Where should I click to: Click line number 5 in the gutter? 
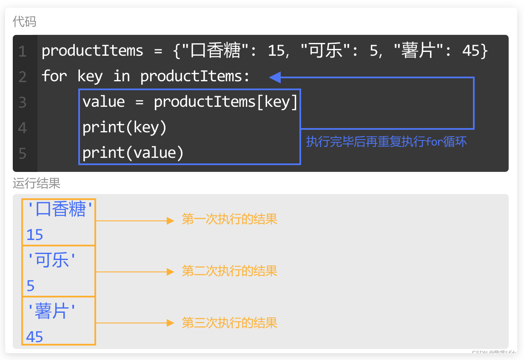pyautogui.click(x=23, y=154)
